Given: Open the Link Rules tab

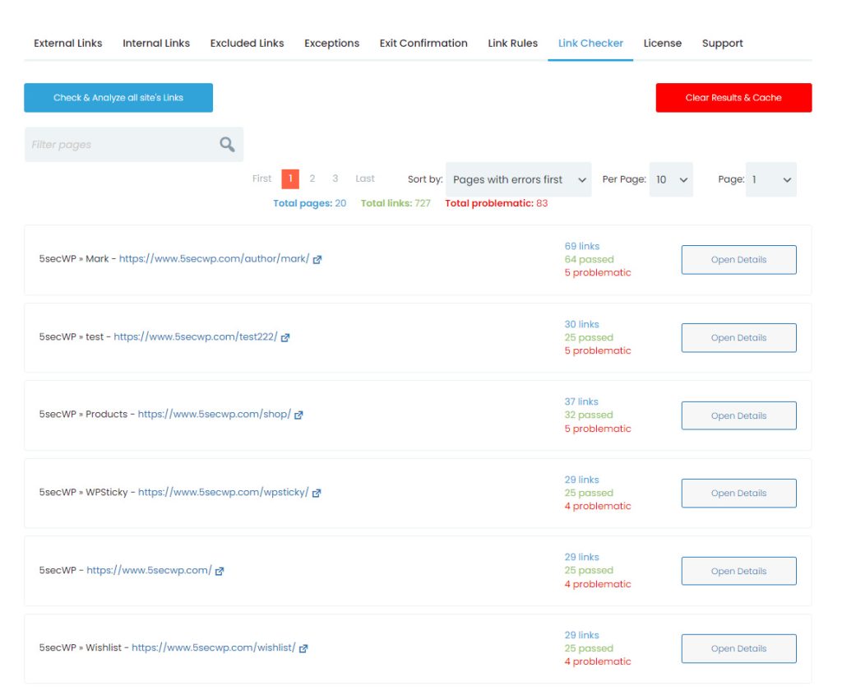Looking at the screenshot, I should (512, 43).
